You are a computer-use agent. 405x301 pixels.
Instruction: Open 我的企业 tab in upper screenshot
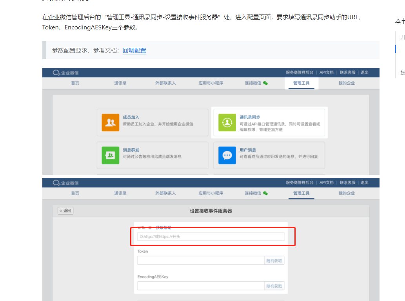[347, 83]
